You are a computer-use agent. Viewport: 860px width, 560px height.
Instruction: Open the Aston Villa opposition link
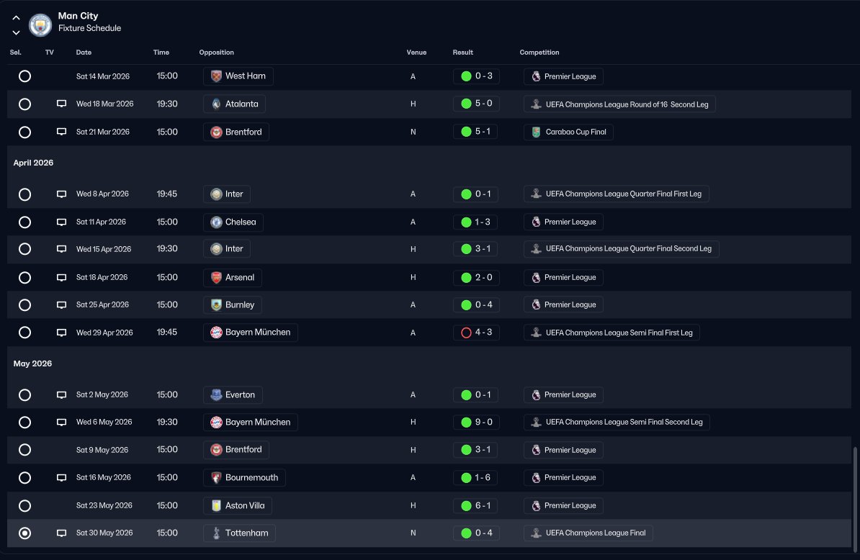(x=245, y=506)
